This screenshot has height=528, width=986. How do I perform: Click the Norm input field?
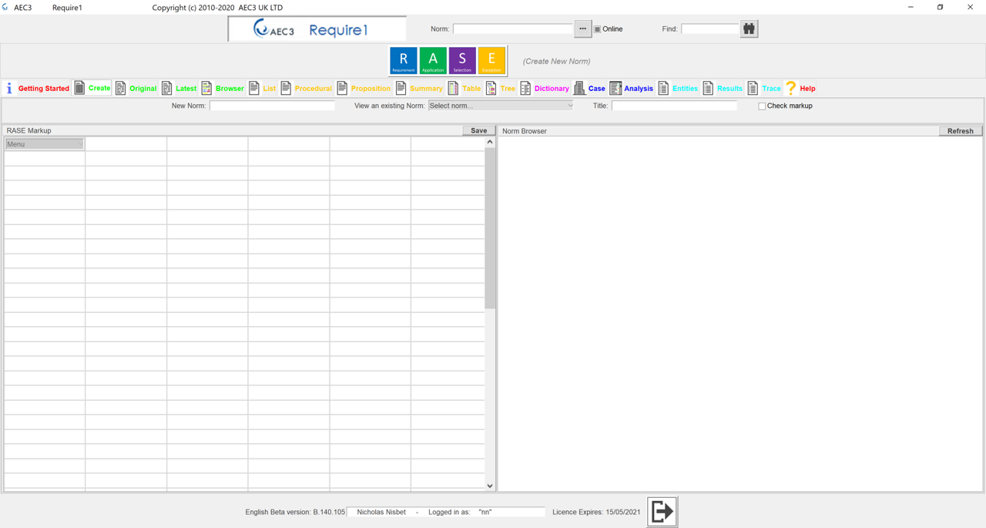coord(513,29)
